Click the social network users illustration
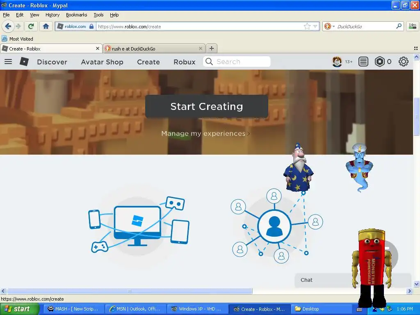Screen dimensions: 420x315 tap(276, 226)
